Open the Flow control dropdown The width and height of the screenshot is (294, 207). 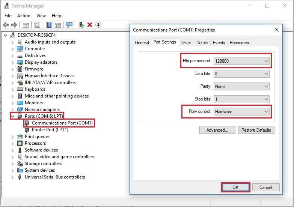[x=241, y=112]
